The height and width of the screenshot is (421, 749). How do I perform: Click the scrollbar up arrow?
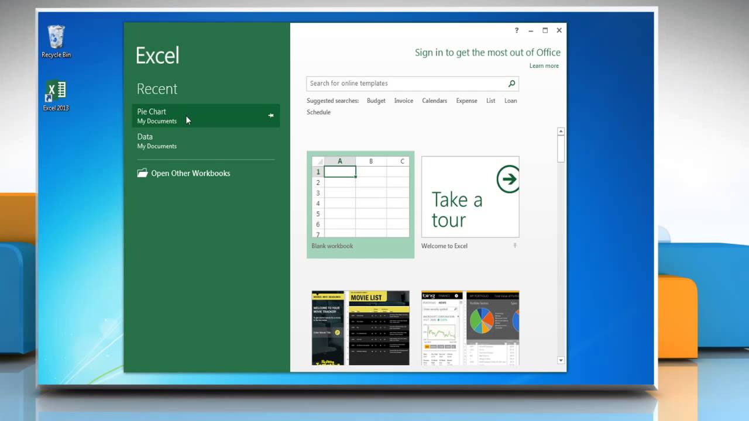point(561,132)
